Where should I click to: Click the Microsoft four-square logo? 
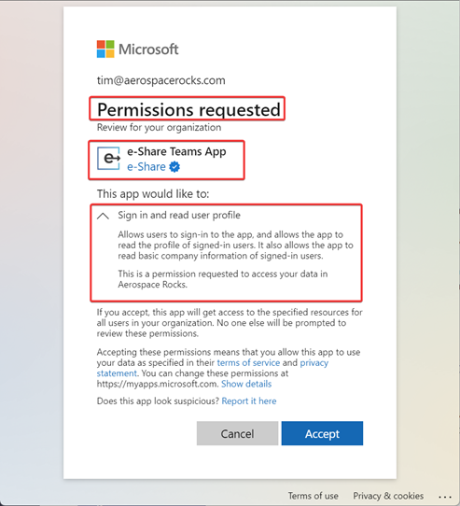coord(105,49)
